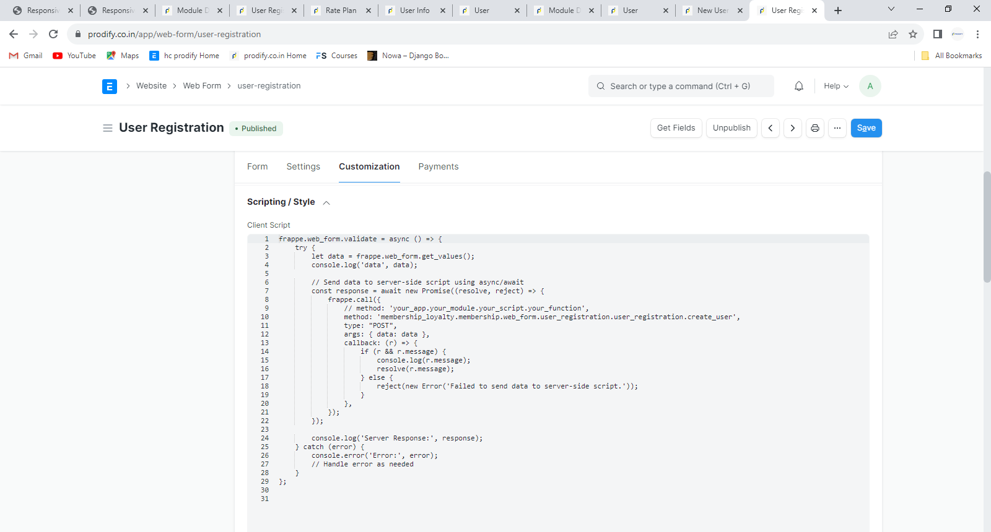This screenshot has width=991, height=532.
Task: Click the Published status badge
Action: [x=256, y=129]
